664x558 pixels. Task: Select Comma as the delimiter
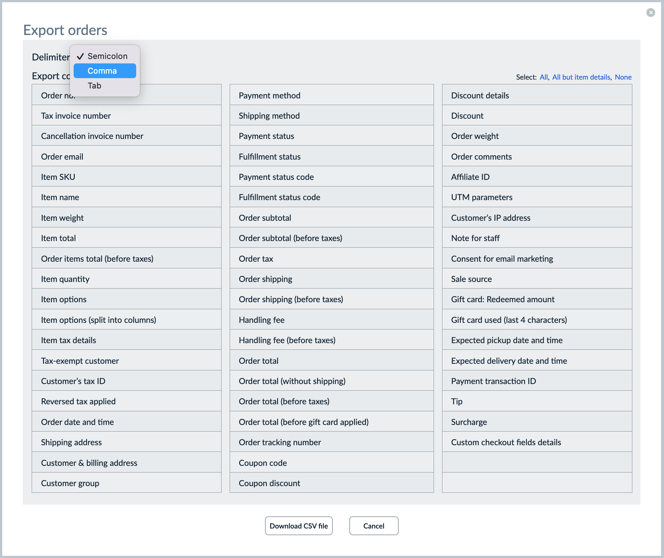[102, 71]
